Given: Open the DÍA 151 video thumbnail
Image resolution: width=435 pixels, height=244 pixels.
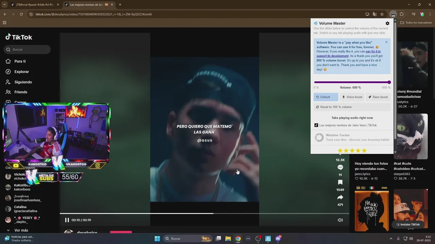Looking at the screenshot, I should (371, 208).
